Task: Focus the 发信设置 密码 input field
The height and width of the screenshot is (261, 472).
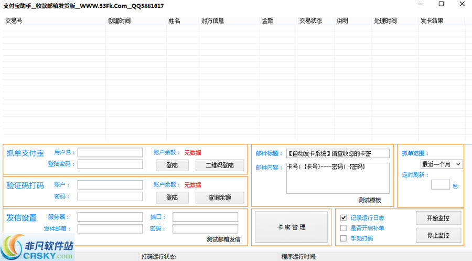Action: coord(205,229)
